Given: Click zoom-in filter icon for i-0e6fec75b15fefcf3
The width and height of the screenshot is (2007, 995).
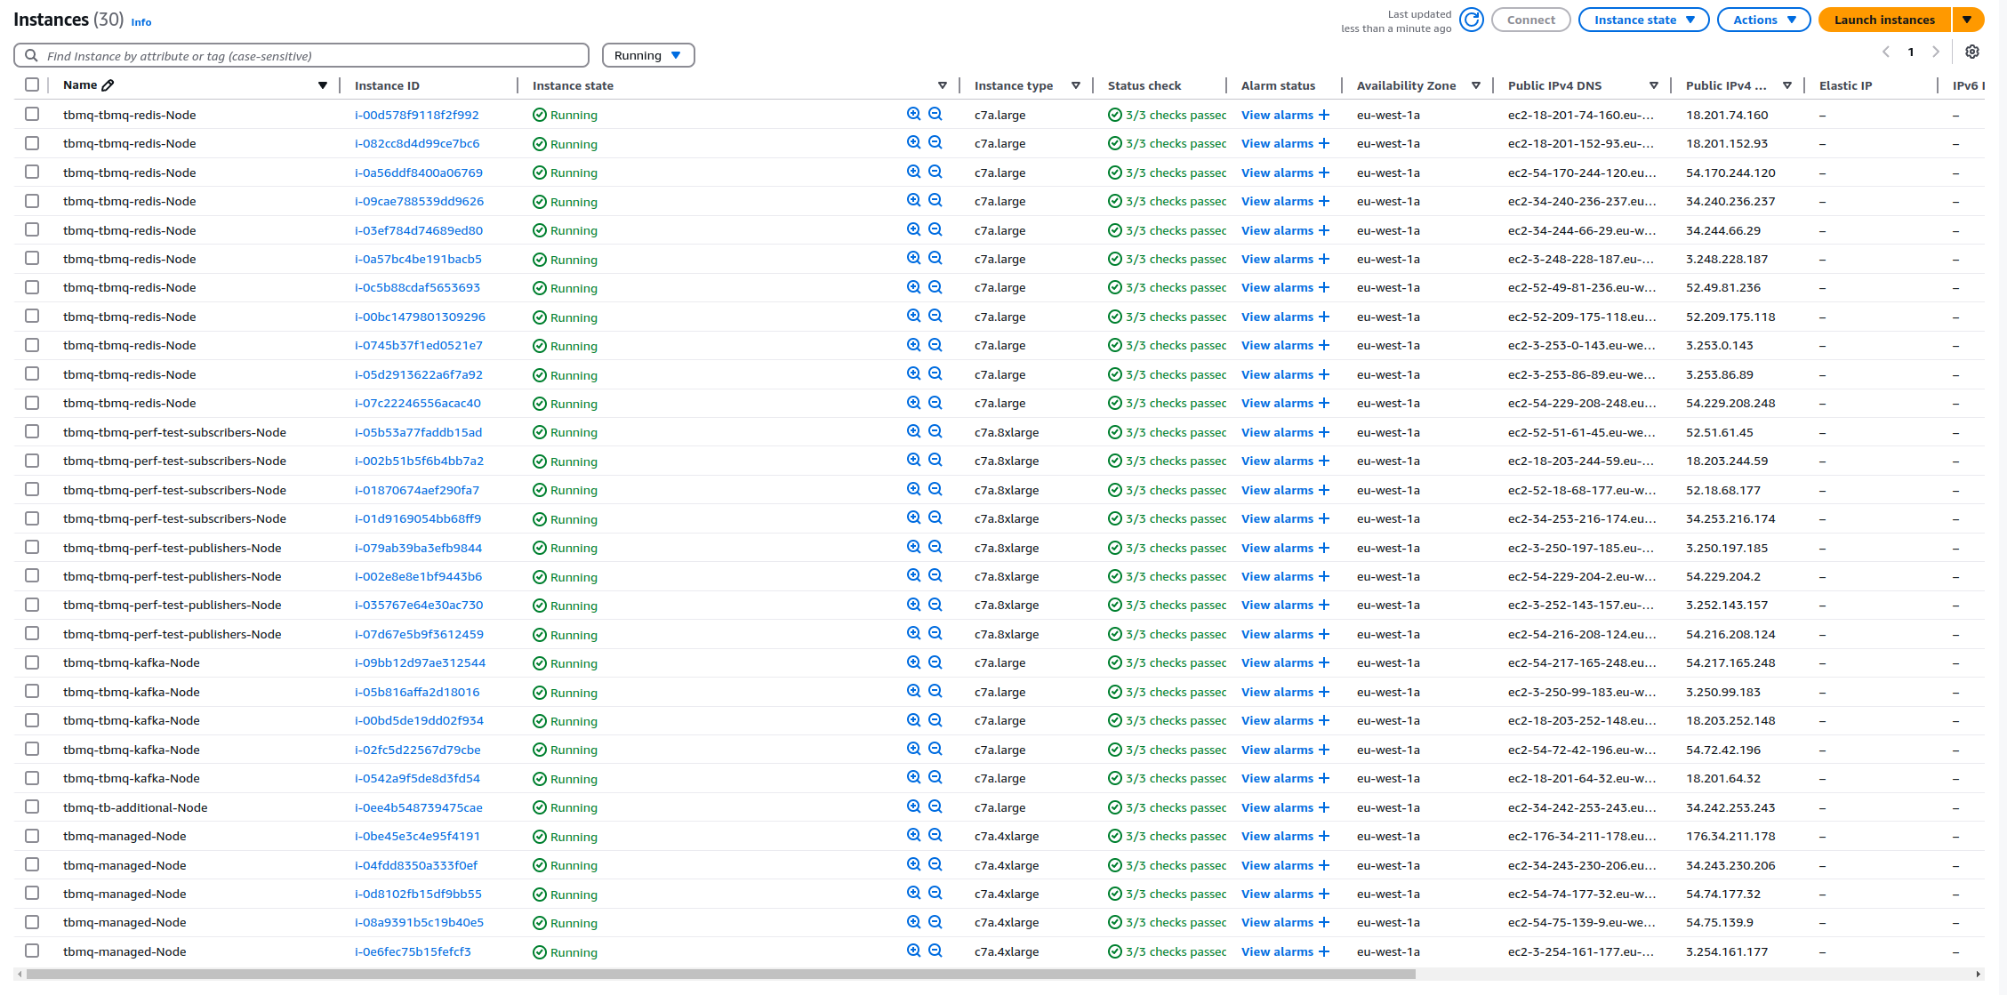Looking at the screenshot, I should [x=913, y=951].
